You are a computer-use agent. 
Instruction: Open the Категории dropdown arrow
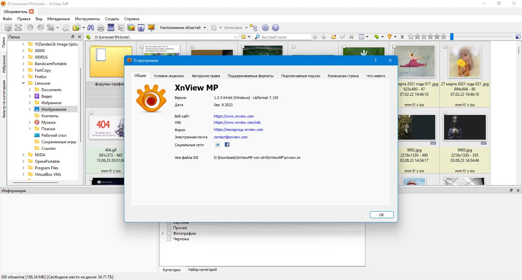click(x=246, y=28)
